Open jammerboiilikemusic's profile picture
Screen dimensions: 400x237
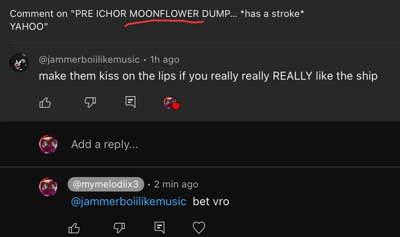pos(19,63)
